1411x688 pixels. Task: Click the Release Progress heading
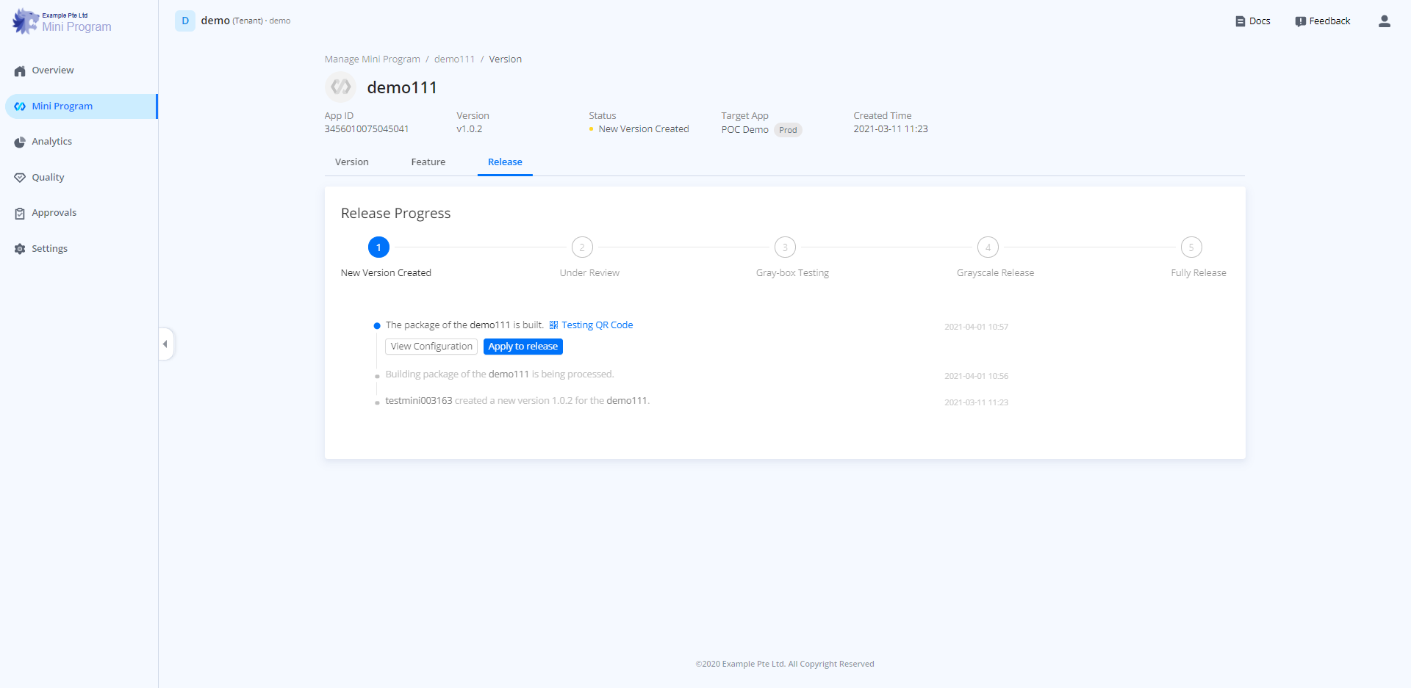point(395,214)
